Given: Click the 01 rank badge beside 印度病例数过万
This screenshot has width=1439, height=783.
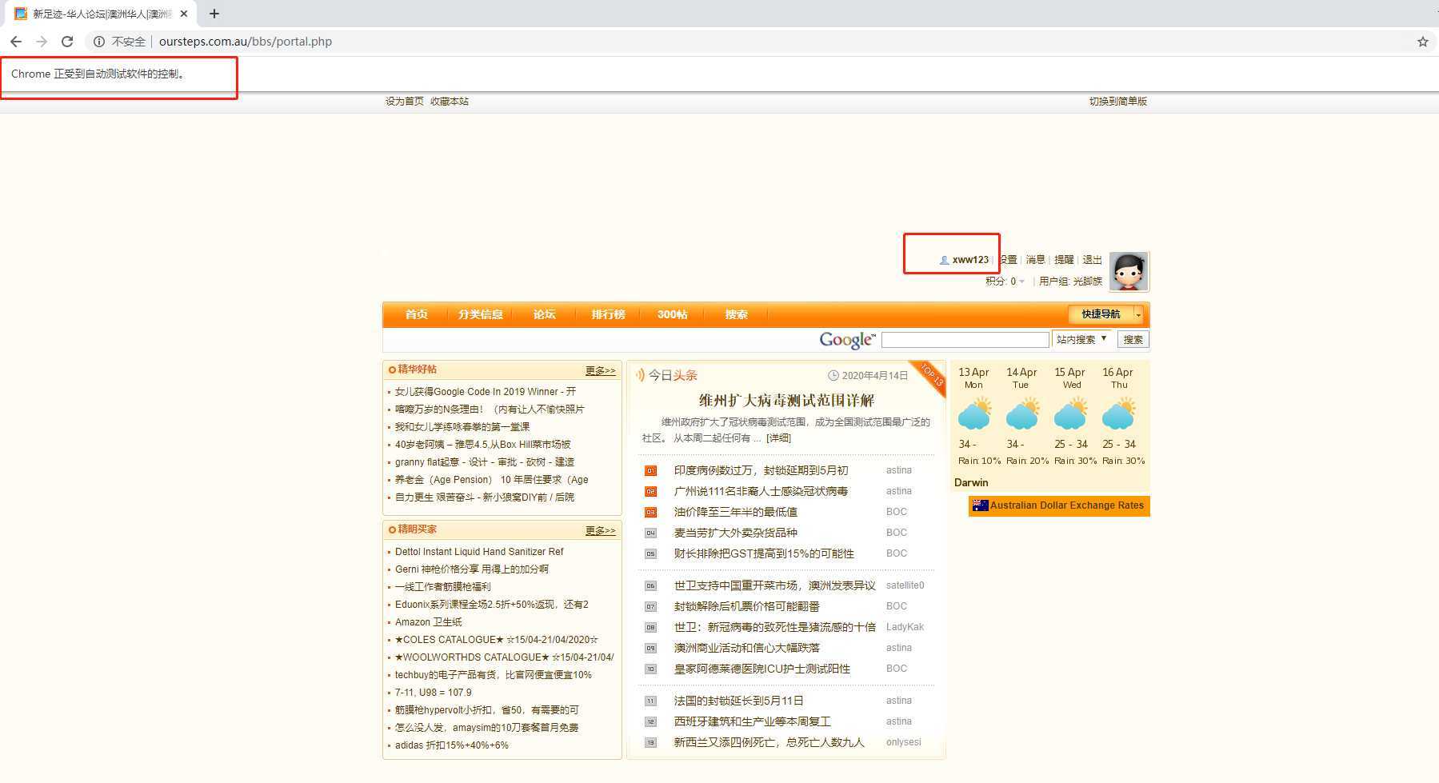Looking at the screenshot, I should click(650, 471).
